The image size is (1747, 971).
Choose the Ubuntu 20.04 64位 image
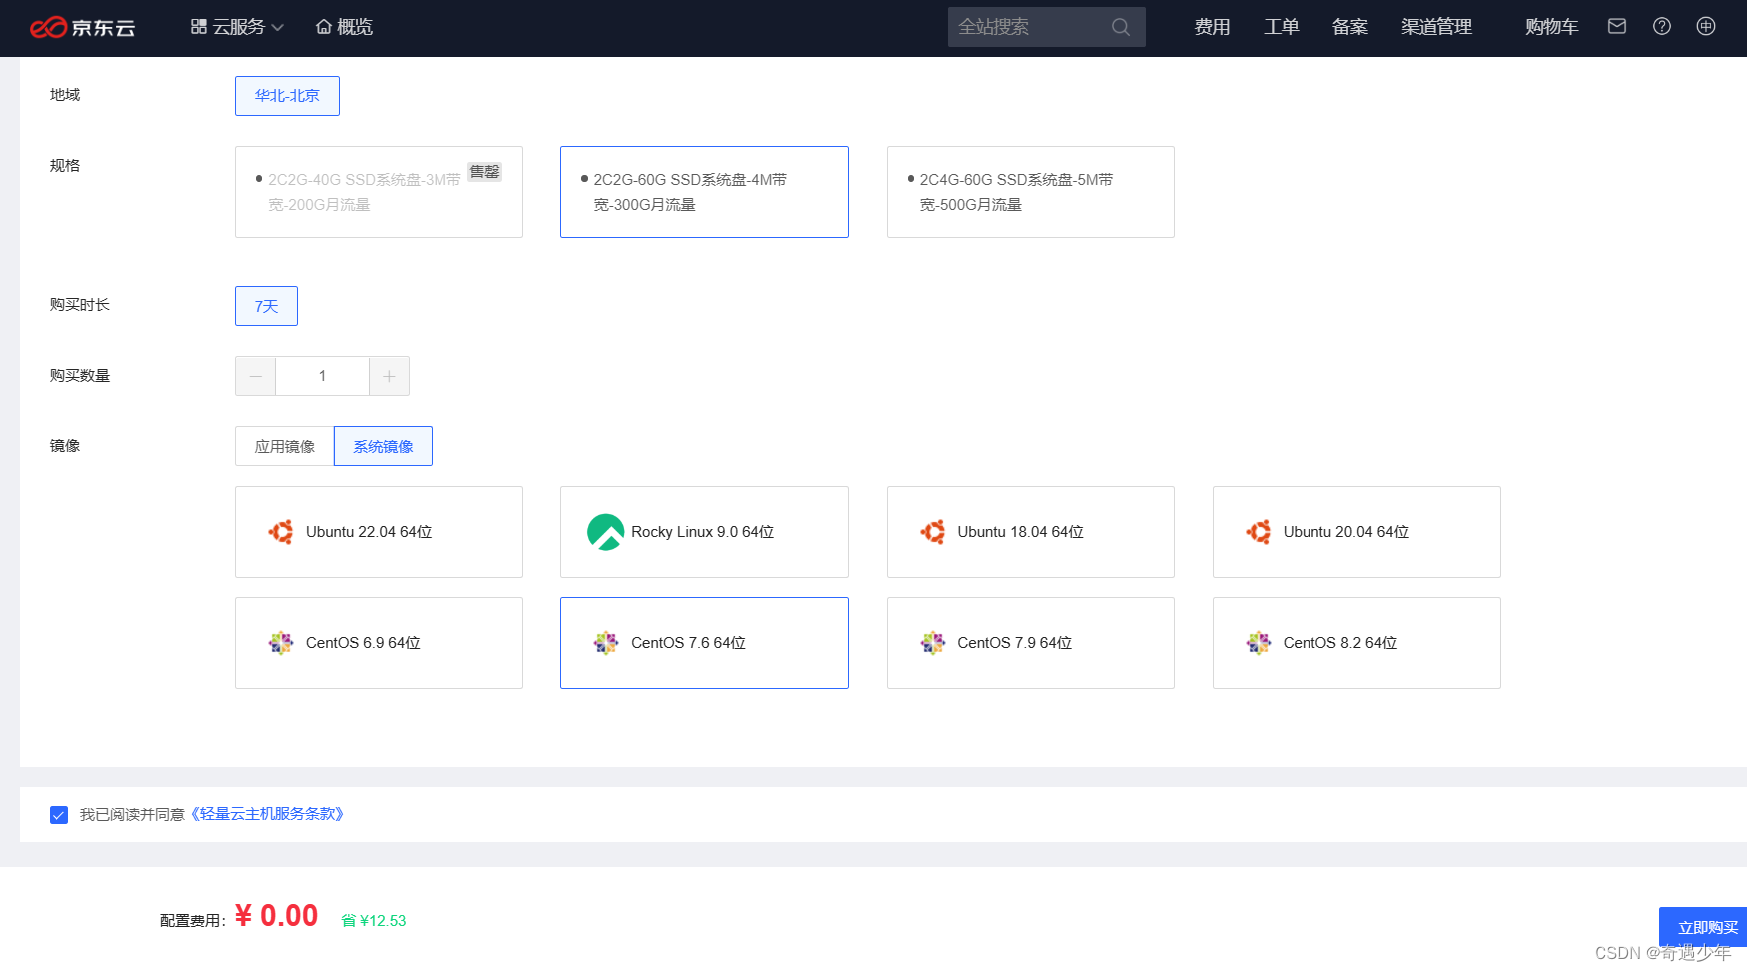click(1356, 532)
